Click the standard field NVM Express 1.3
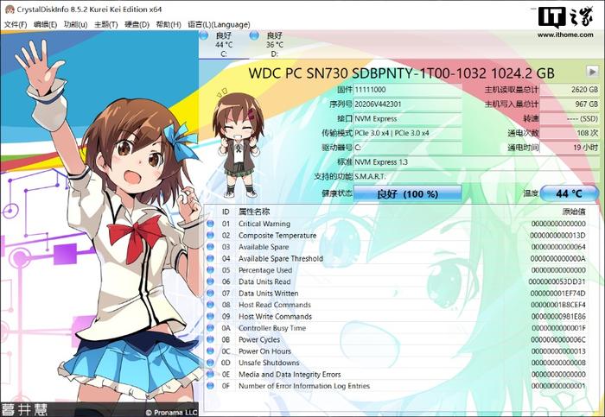 [476, 161]
